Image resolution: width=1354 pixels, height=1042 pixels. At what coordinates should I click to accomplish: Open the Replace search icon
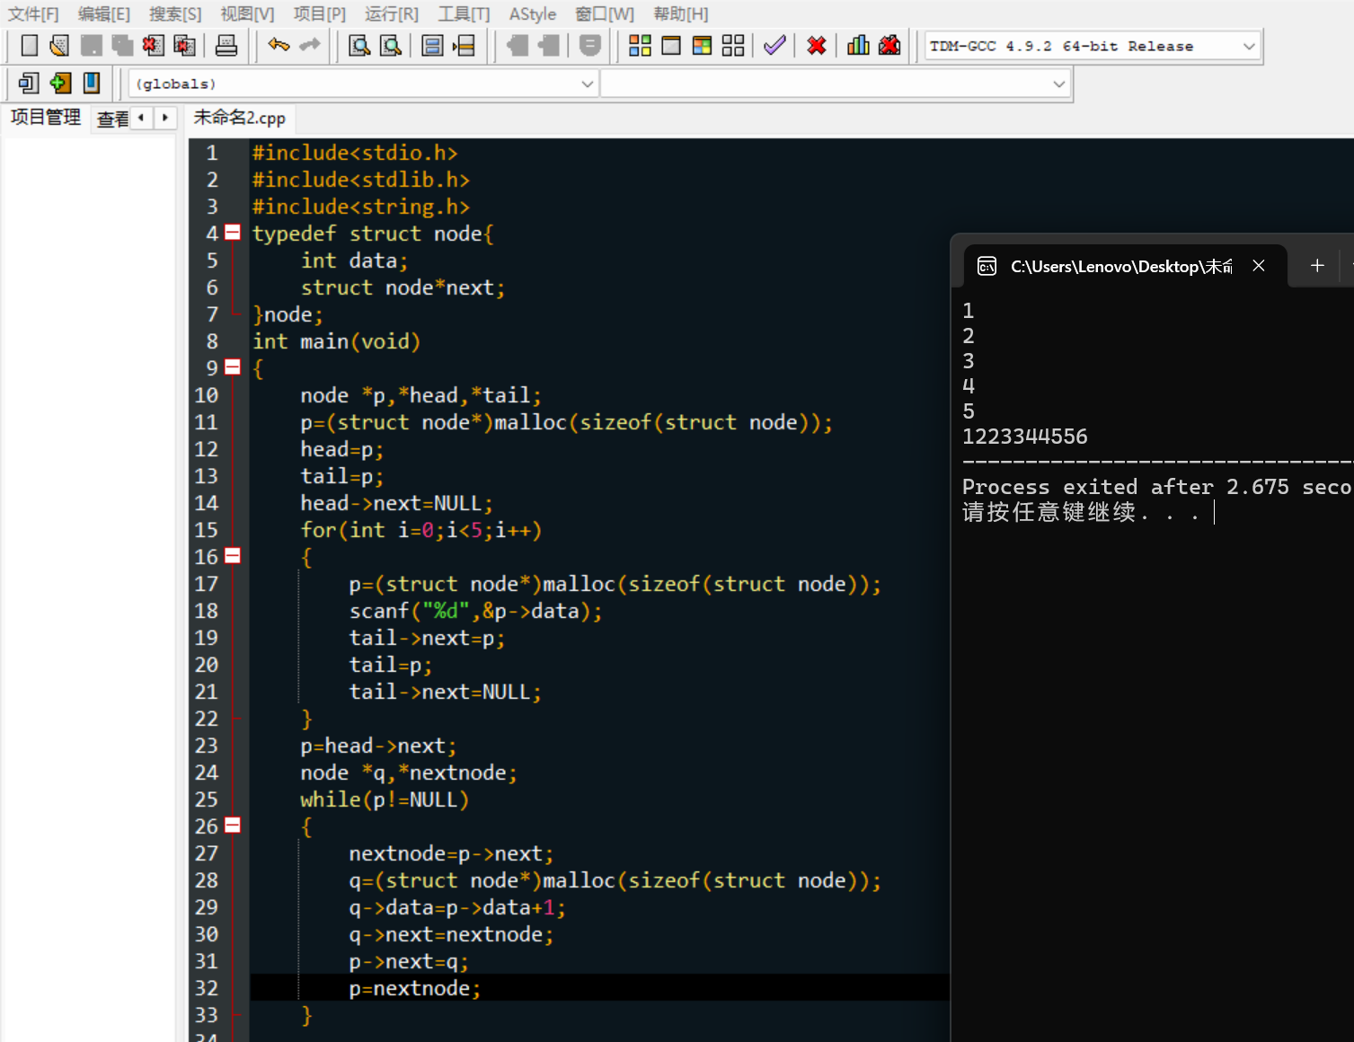click(391, 46)
